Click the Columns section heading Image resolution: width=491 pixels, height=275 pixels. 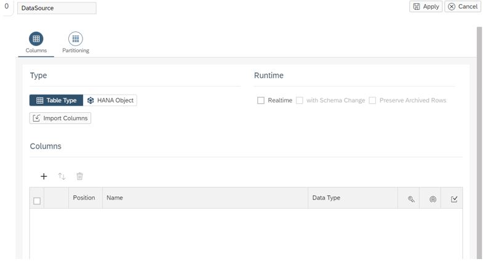pyautogui.click(x=46, y=146)
